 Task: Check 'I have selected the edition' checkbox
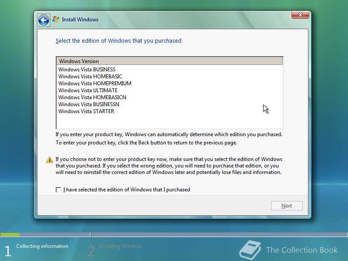coord(58,190)
